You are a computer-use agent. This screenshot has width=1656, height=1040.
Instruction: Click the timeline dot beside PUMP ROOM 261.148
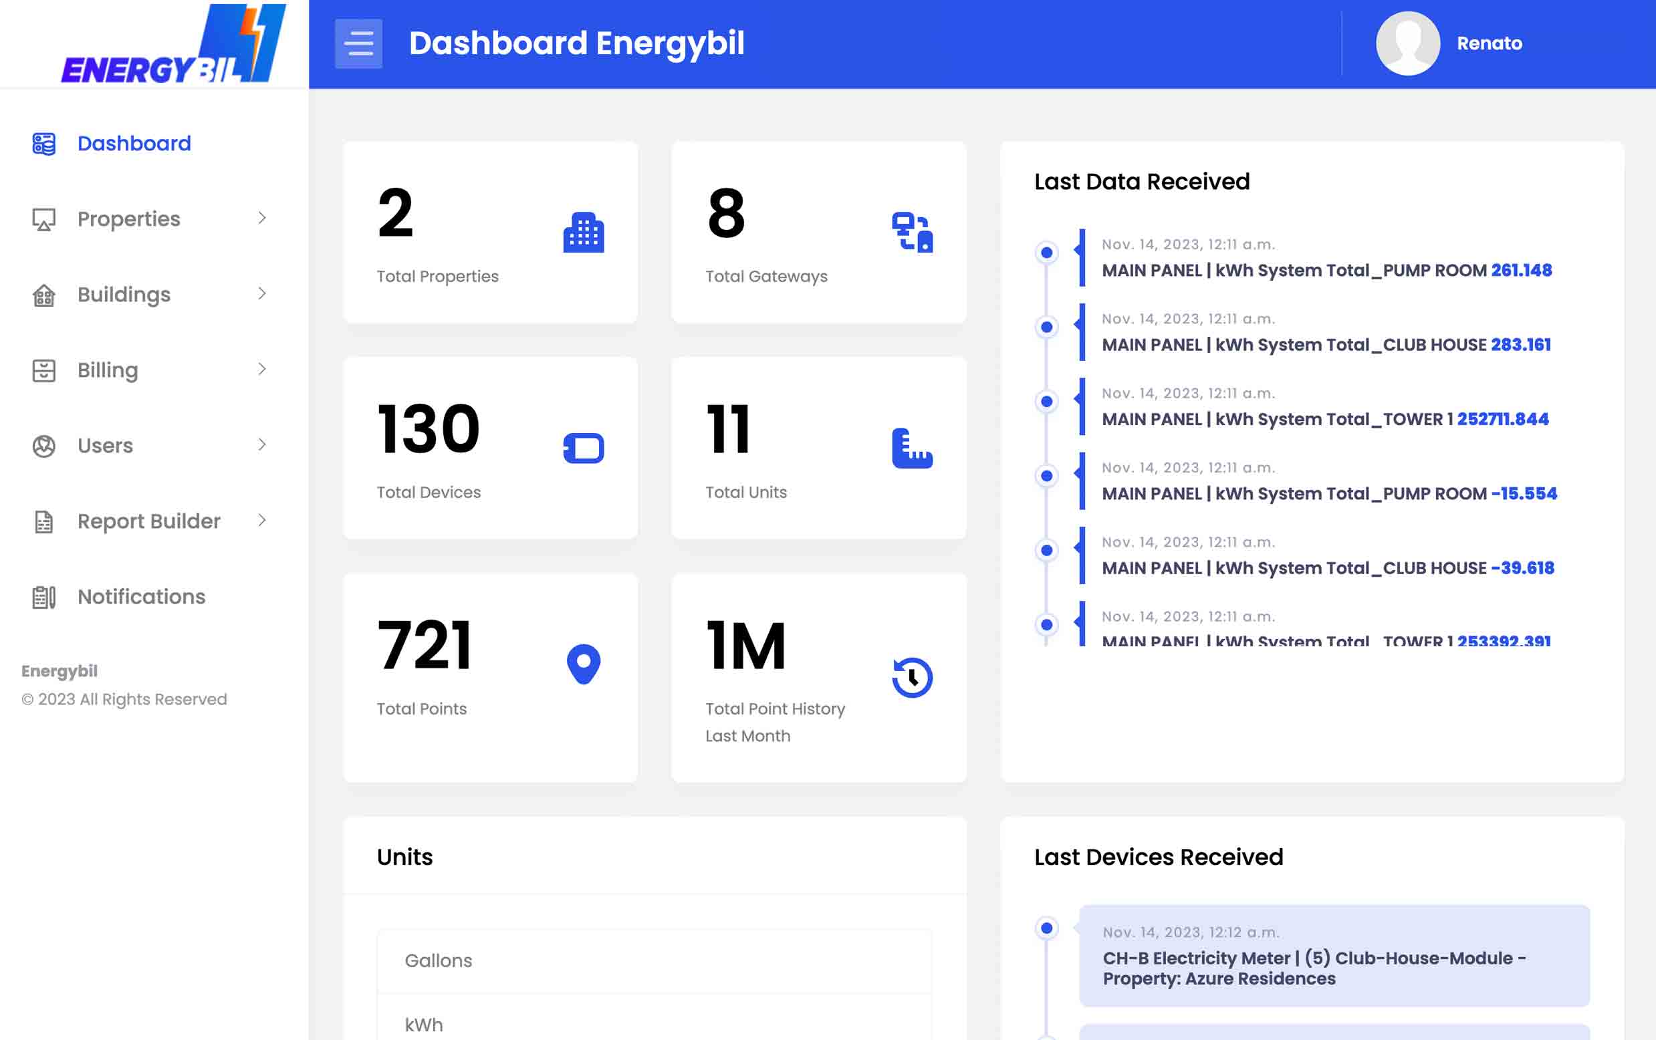click(x=1047, y=253)
